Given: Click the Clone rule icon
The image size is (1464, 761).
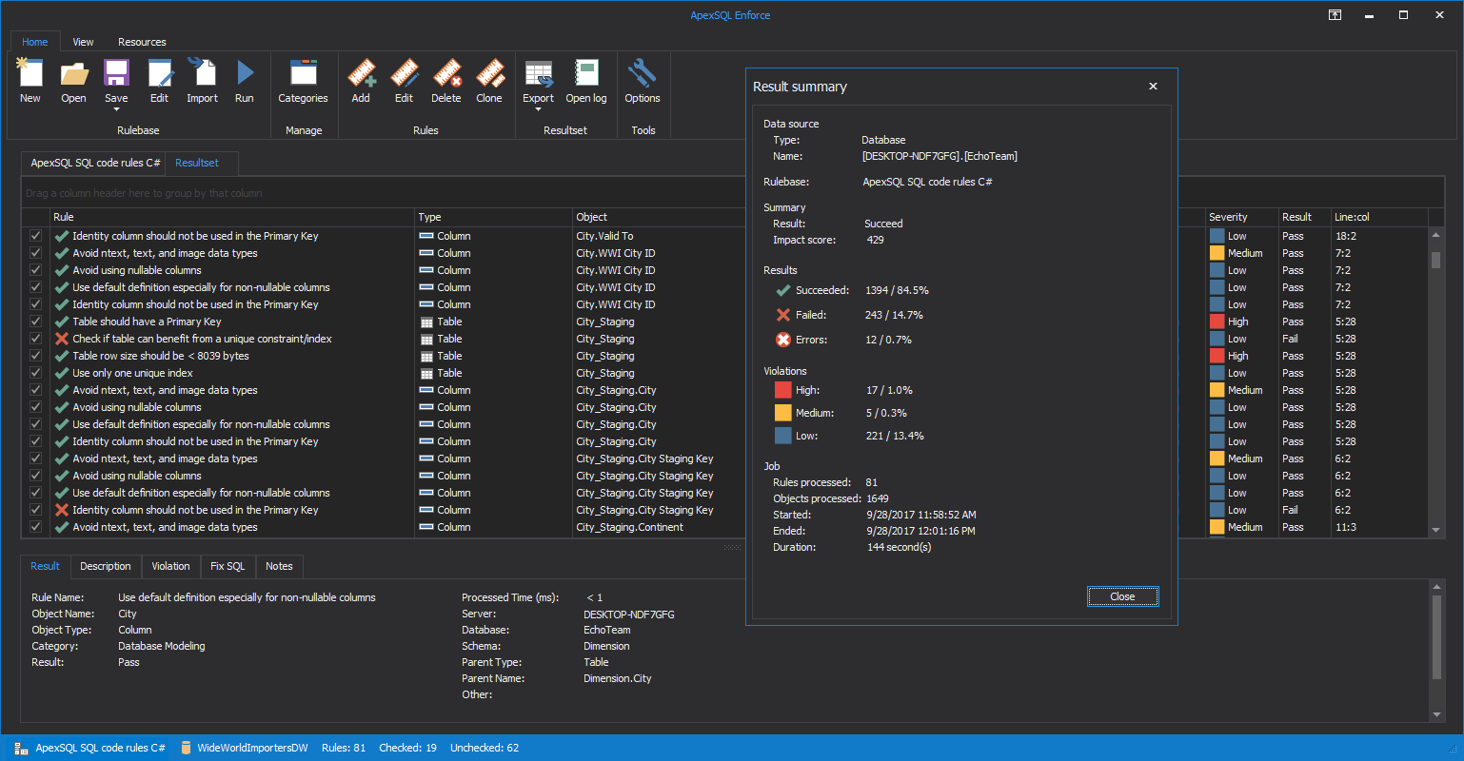Looking at the screenshot, I should 489,73.
